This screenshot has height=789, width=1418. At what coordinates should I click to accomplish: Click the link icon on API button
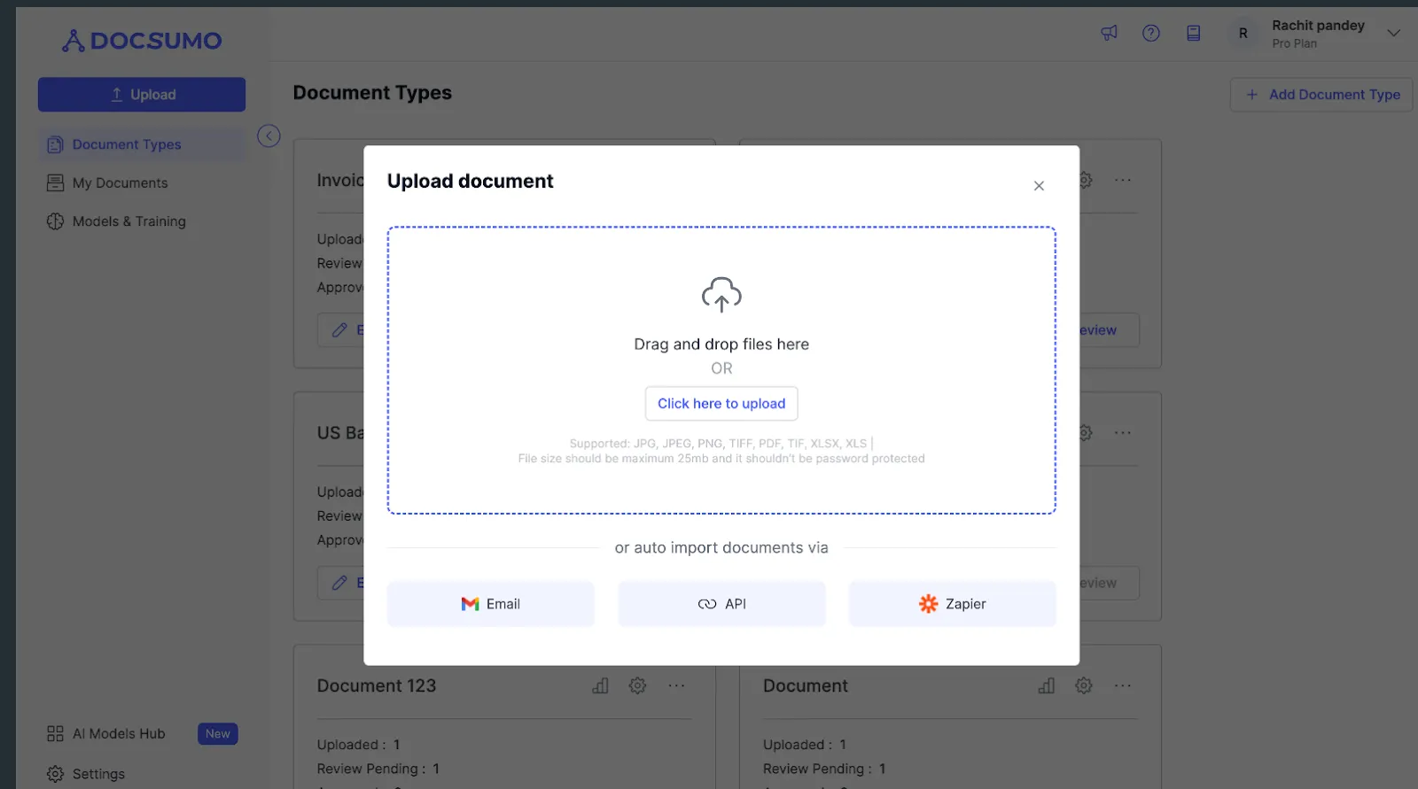tap(707, 604)
